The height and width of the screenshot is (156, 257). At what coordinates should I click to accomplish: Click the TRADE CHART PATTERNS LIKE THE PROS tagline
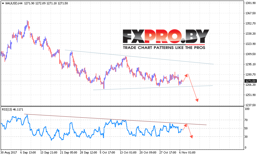click(164, 48)
